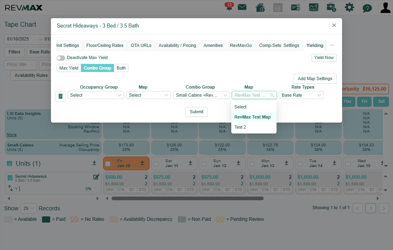Switch to Comp-Sets: Settings tab
Screen dimensions: 393x250
coord(279,45)
